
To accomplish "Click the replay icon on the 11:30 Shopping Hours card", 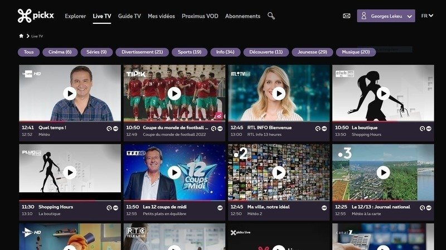I will coord(108,207).
